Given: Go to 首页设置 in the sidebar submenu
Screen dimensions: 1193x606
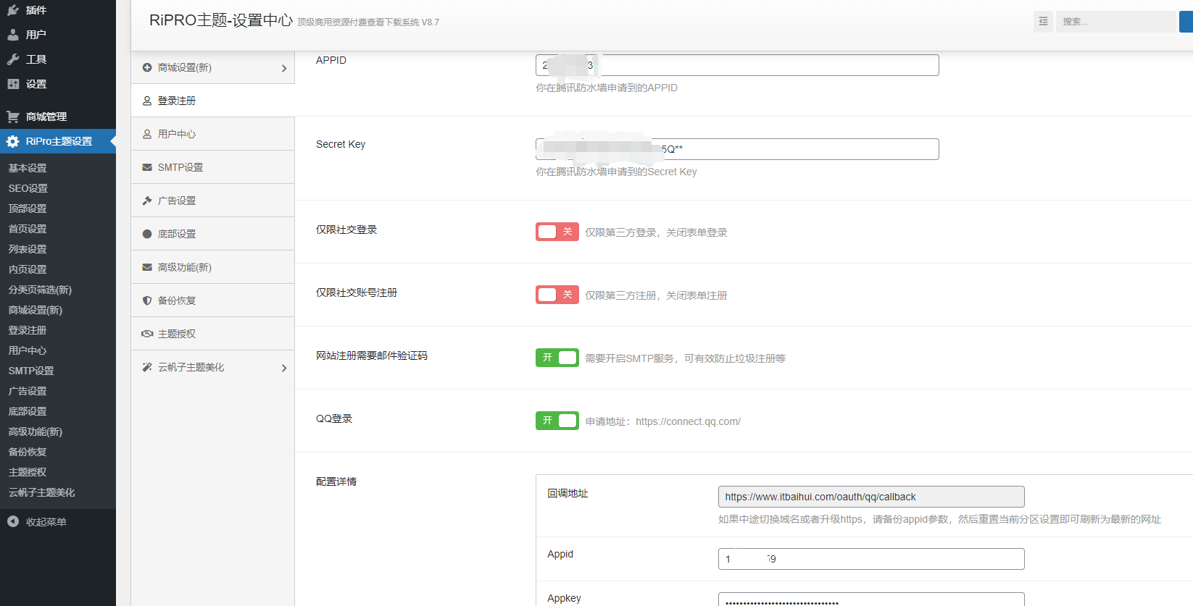Looking at the screenshot, I should [x=28, y=229].
